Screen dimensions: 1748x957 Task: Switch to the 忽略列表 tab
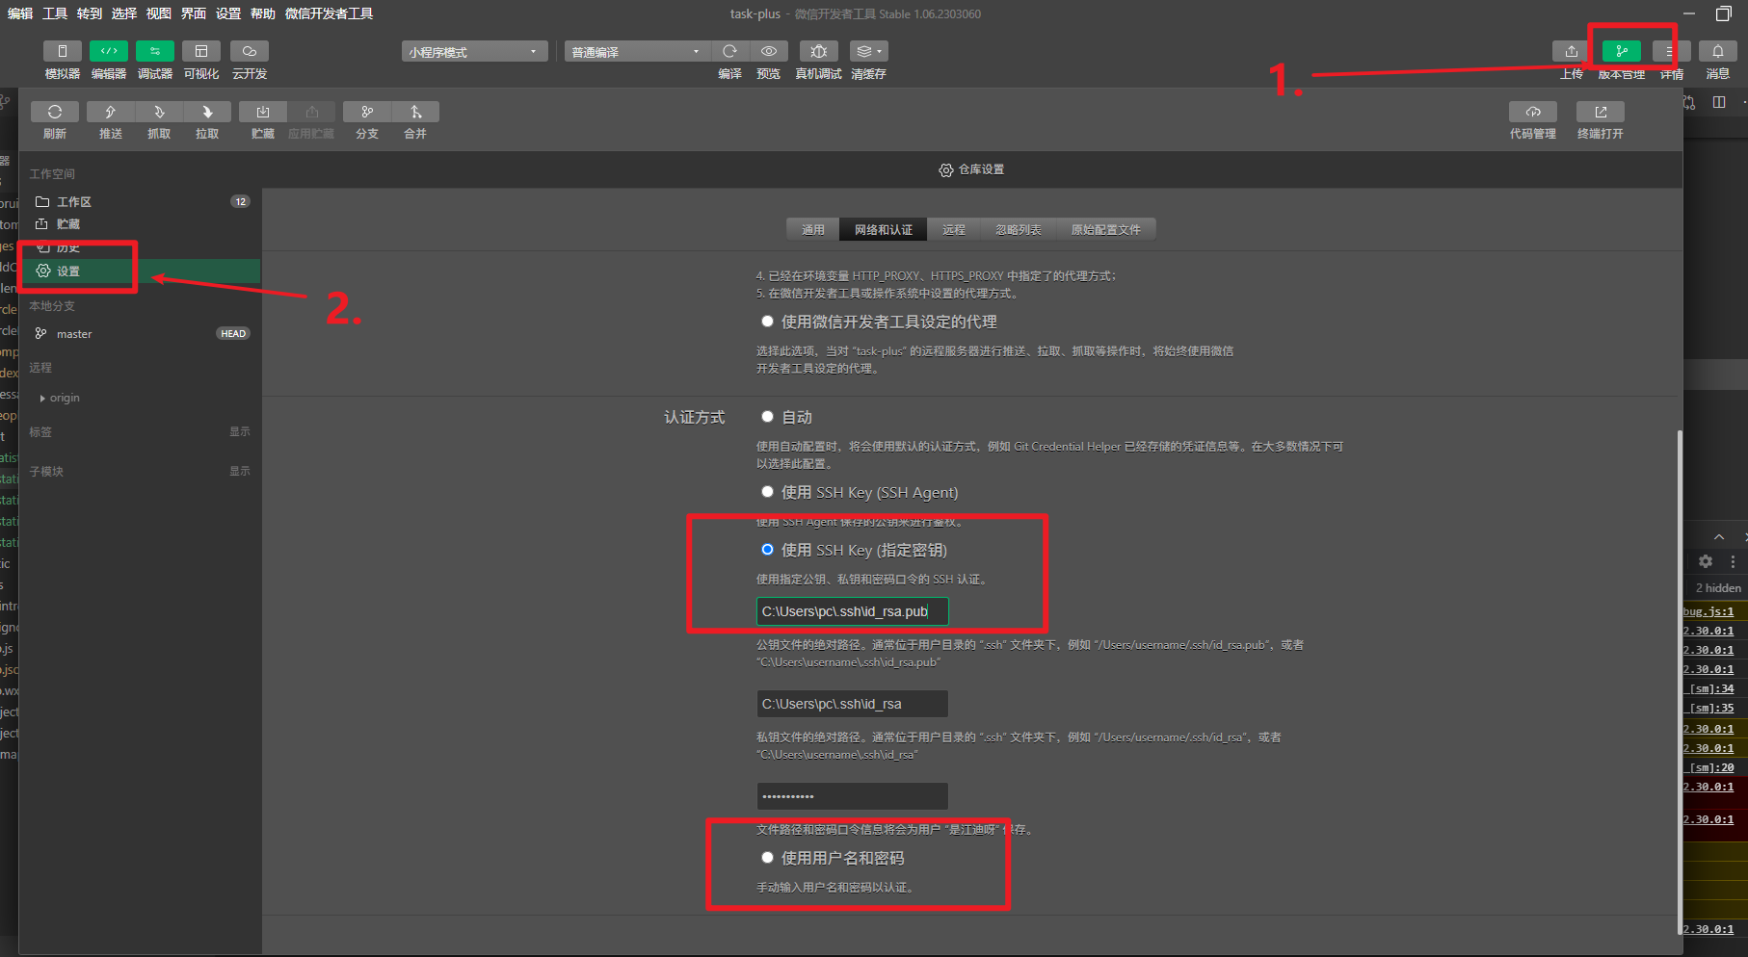point(1019,229)
